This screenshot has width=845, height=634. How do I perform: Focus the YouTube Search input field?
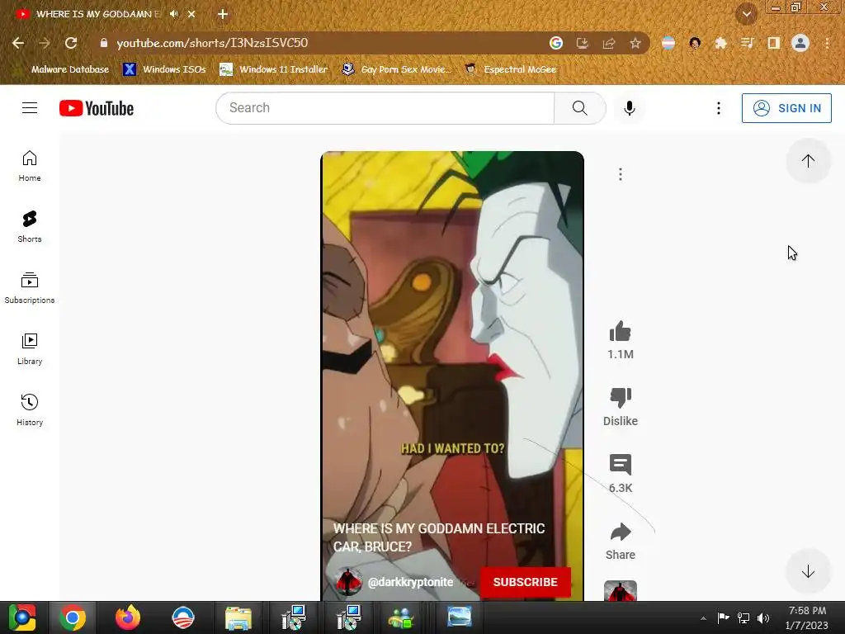coord(385,108)
